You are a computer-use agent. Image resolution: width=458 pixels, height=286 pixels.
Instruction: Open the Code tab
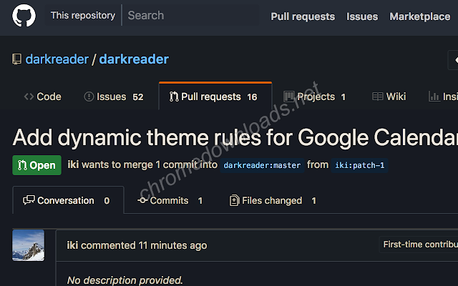(x=43, y=97)
